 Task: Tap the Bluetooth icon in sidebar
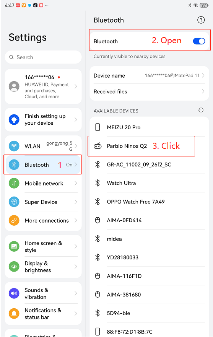click(14, 164)
